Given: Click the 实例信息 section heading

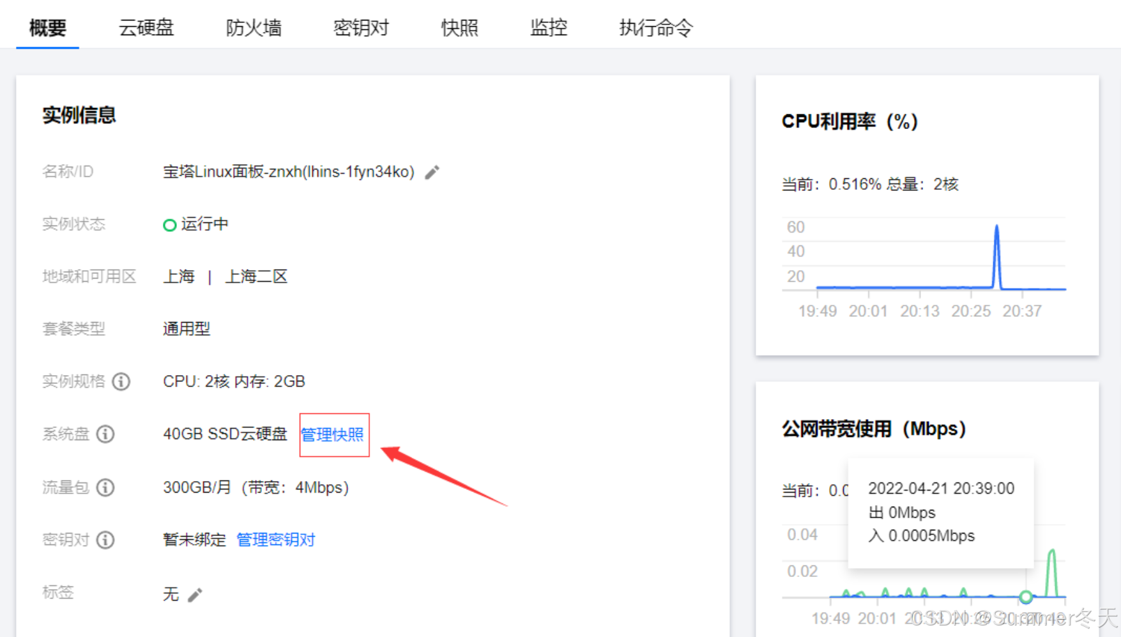Looking at the screenshot, I should pyautogui.click(x=79, y=115).
